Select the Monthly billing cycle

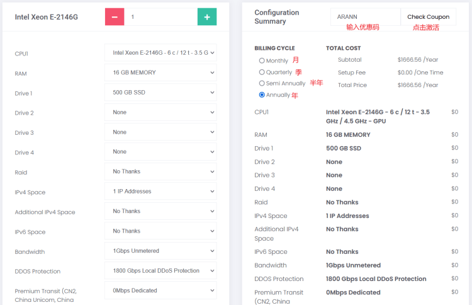point(262,60)
